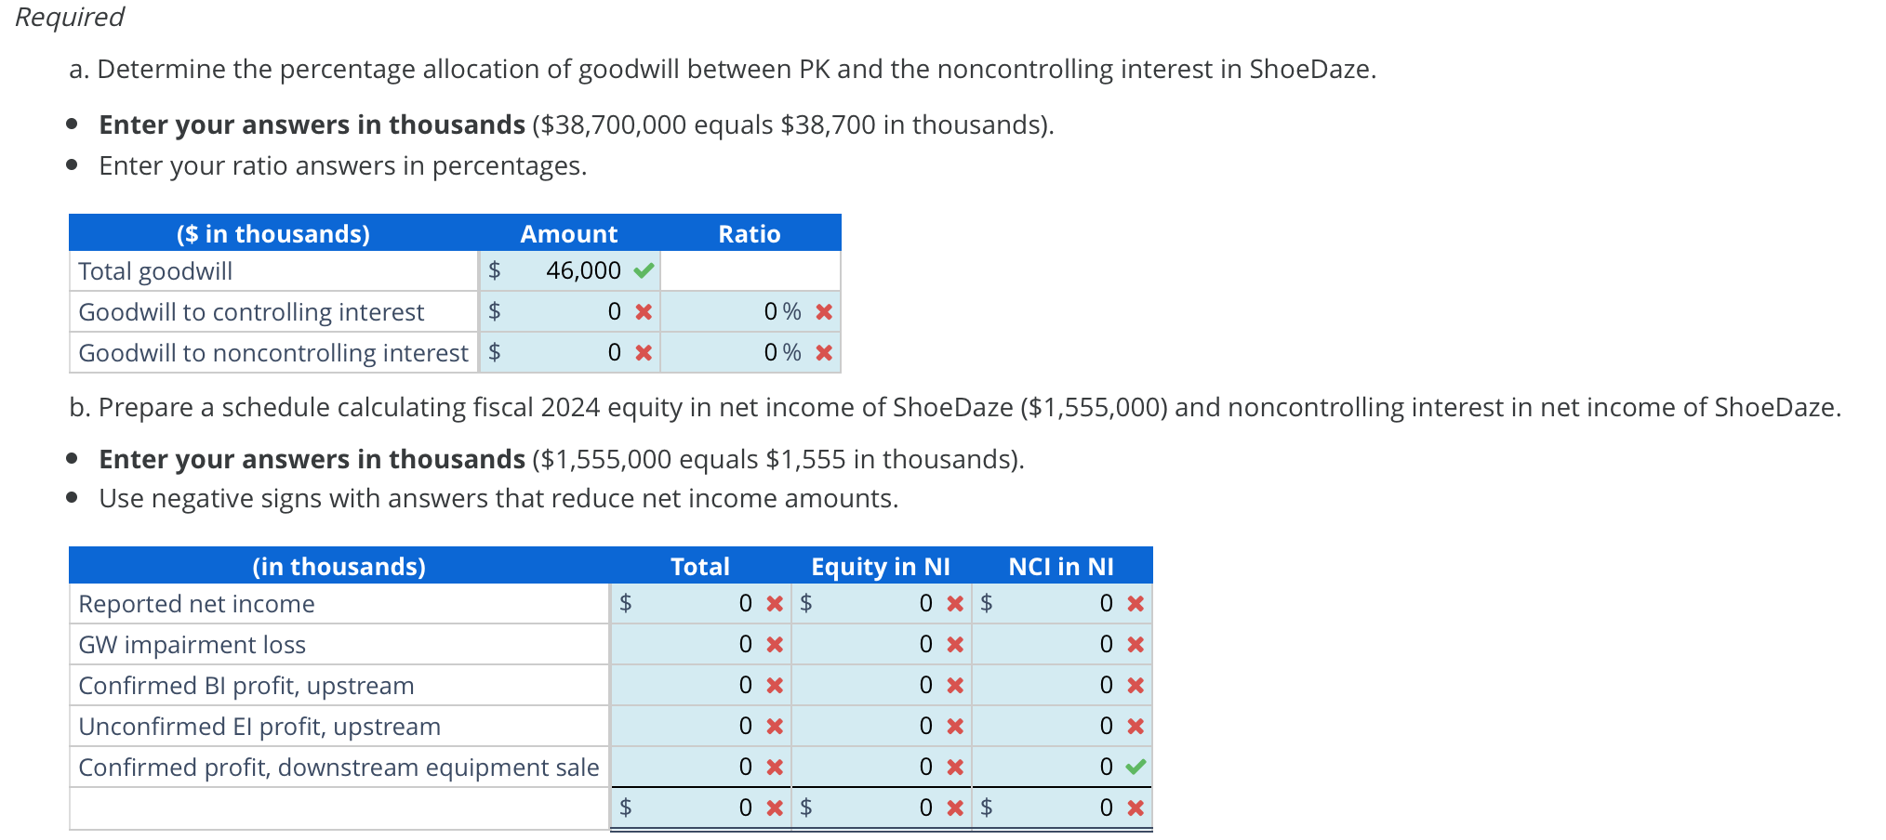Viewport: 1886px width, 840px height.
Task: Click the red X next to controlling interest ratio
Action: pos(821,311)
